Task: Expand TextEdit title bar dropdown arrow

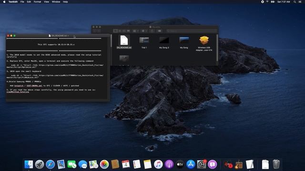Action: click(x=68, y=36)
